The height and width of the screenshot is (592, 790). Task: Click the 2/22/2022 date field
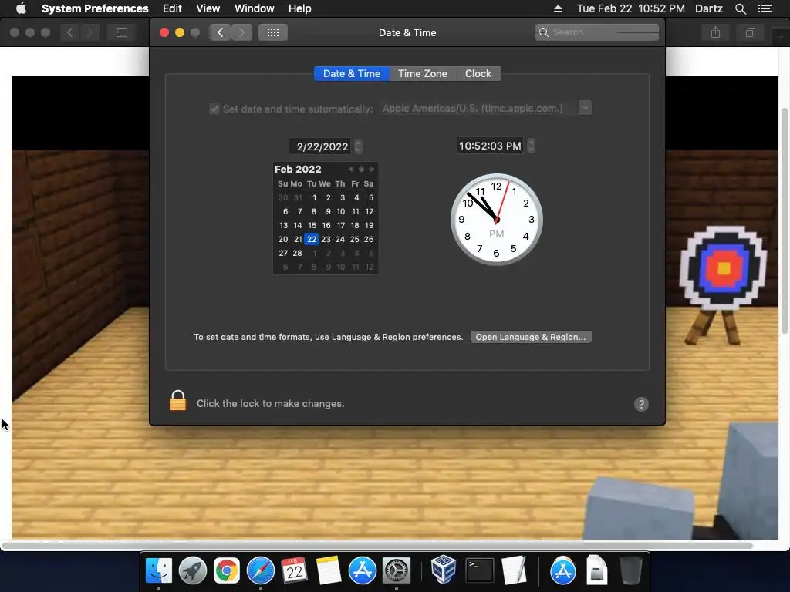tap(322, 146)
